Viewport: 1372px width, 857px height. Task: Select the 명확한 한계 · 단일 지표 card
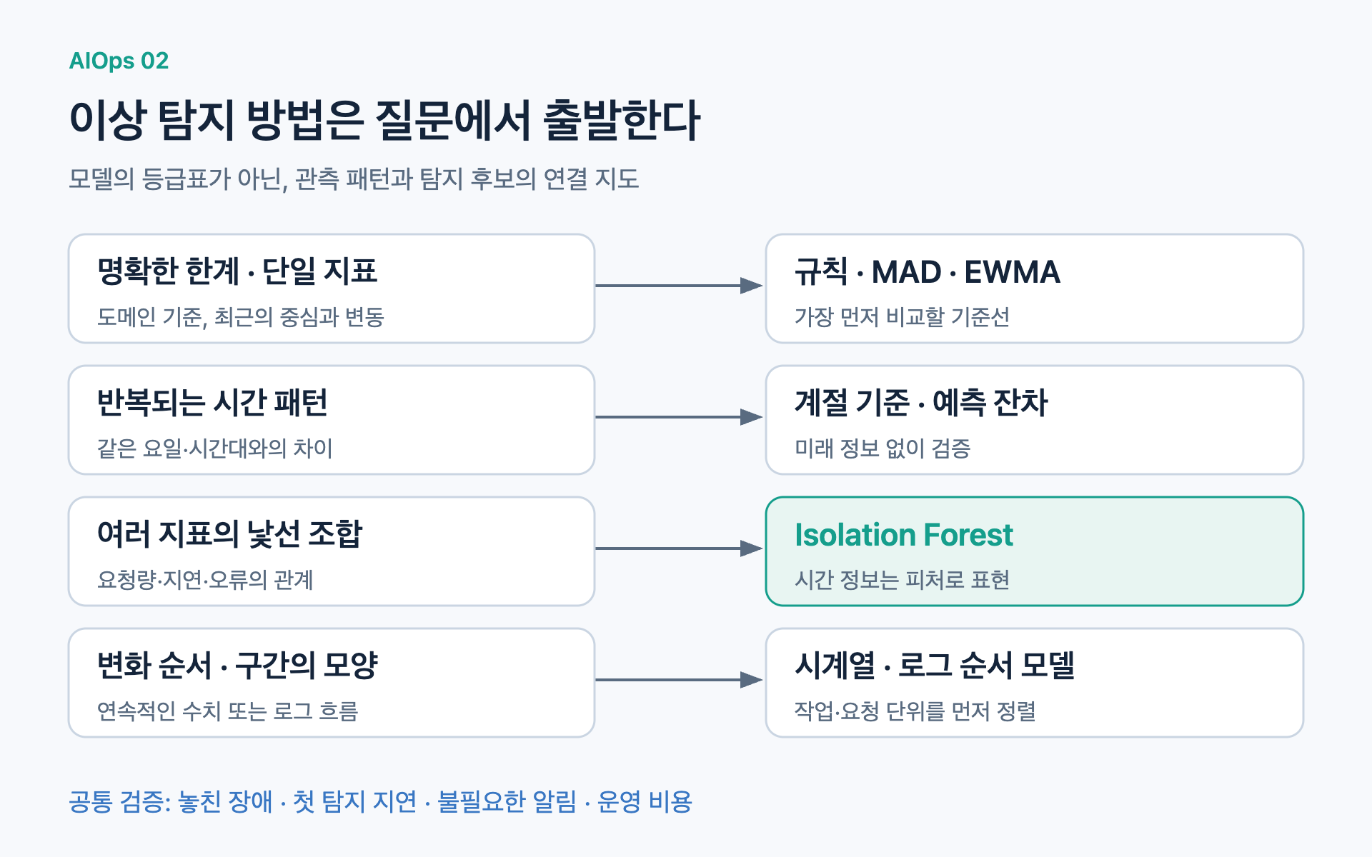(332, 289)
